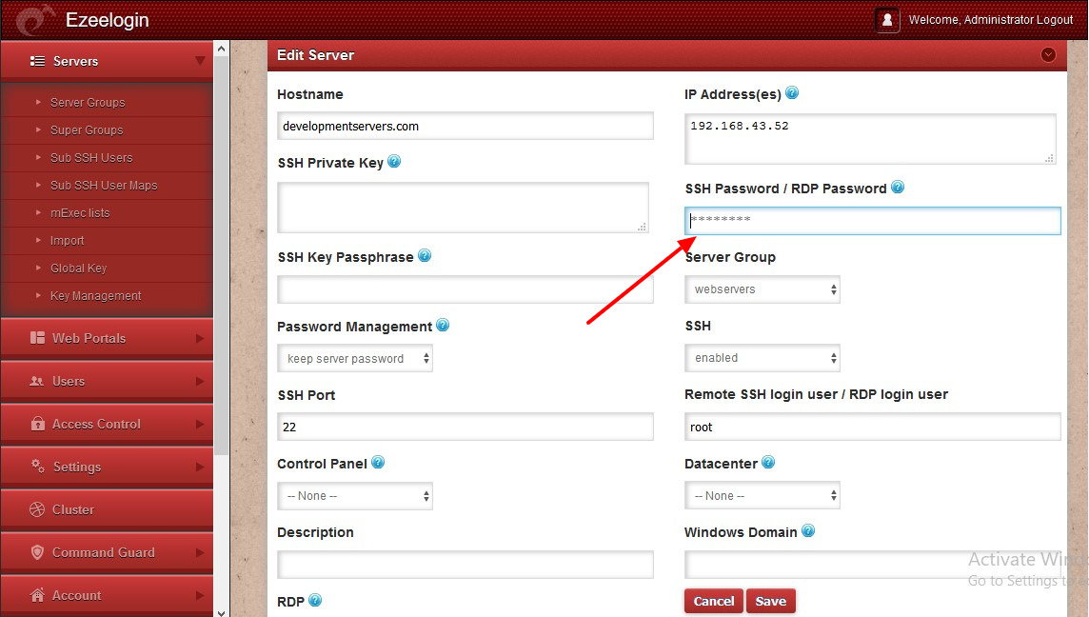Click the Cluster globe icon

[37, 509]
